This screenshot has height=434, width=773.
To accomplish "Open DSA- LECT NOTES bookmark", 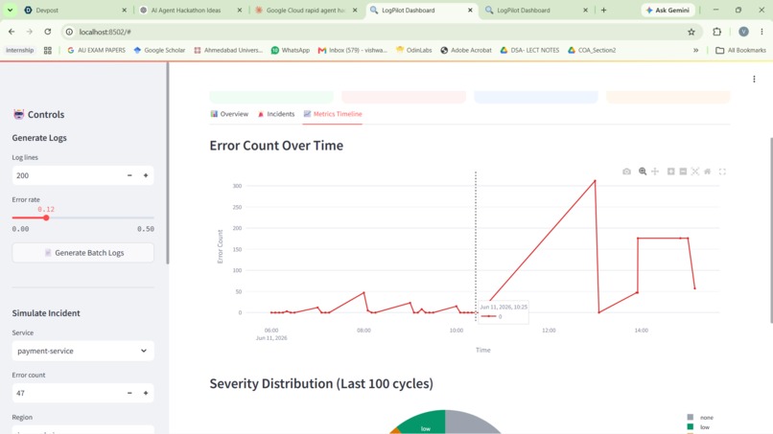I will point(529,50).
